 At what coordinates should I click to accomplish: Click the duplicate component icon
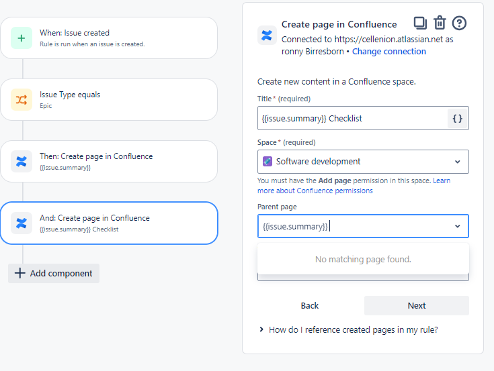coord(420,23)
